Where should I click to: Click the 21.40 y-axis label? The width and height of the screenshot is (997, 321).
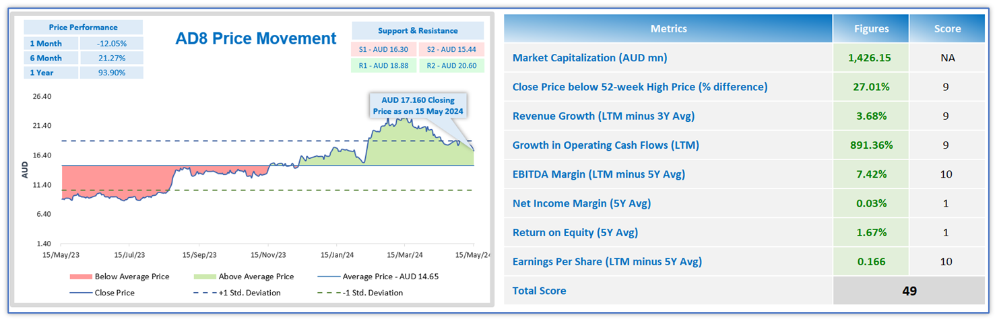[x=42, y=126]
